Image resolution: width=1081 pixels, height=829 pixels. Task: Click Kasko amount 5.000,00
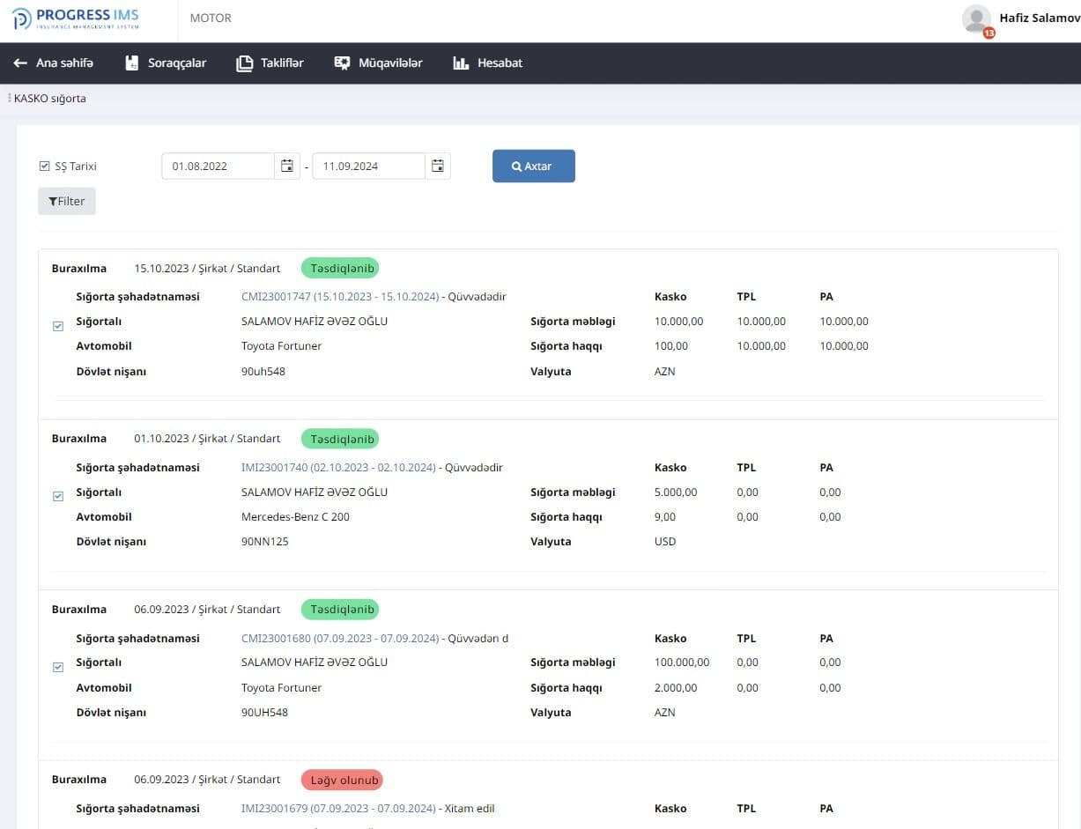coord(676,492)
